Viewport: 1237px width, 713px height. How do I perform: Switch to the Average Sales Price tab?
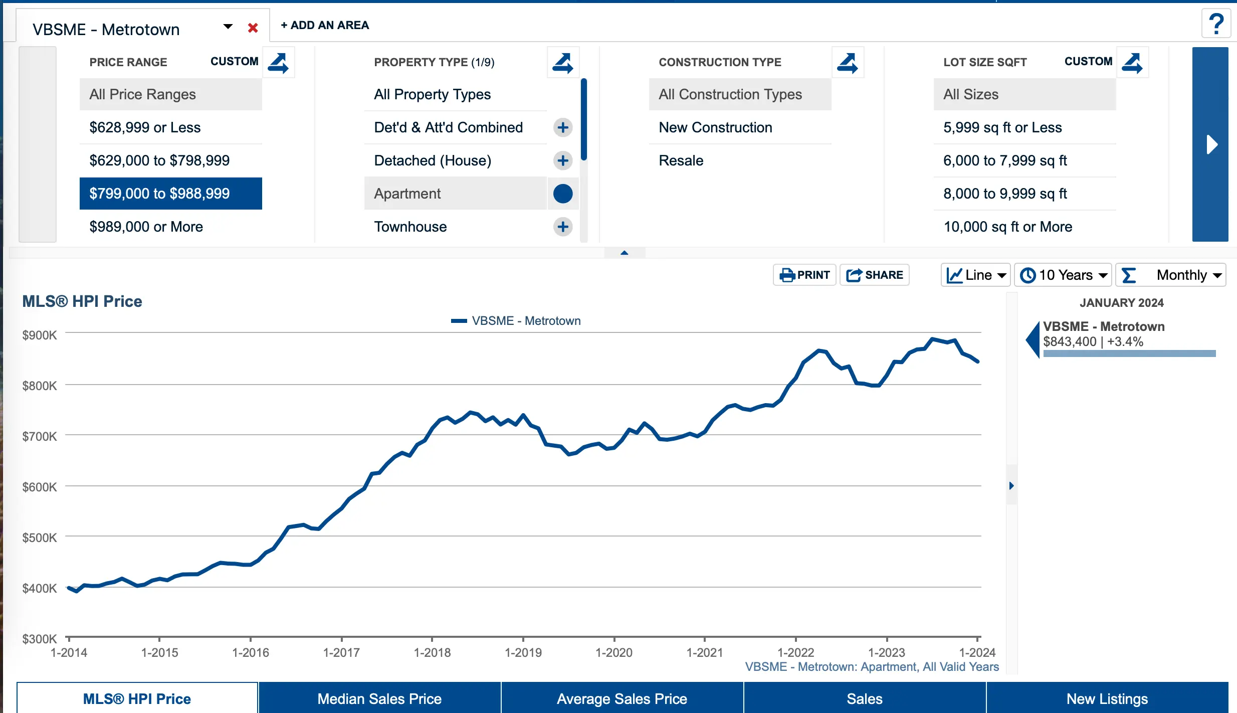(622, 698)
